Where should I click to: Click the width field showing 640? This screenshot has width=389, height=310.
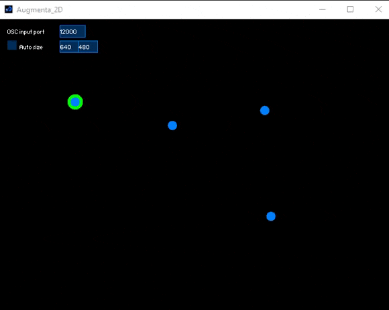coord(69,47)
